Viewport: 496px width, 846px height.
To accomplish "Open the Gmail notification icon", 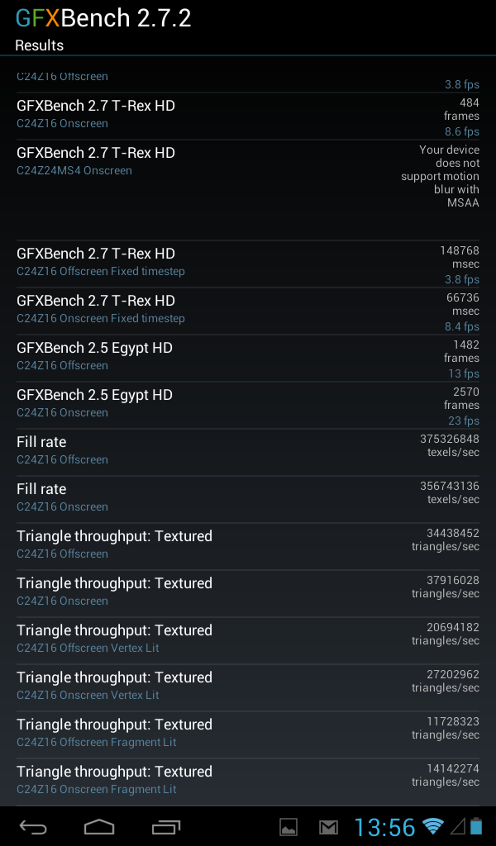I will [328, 827].
